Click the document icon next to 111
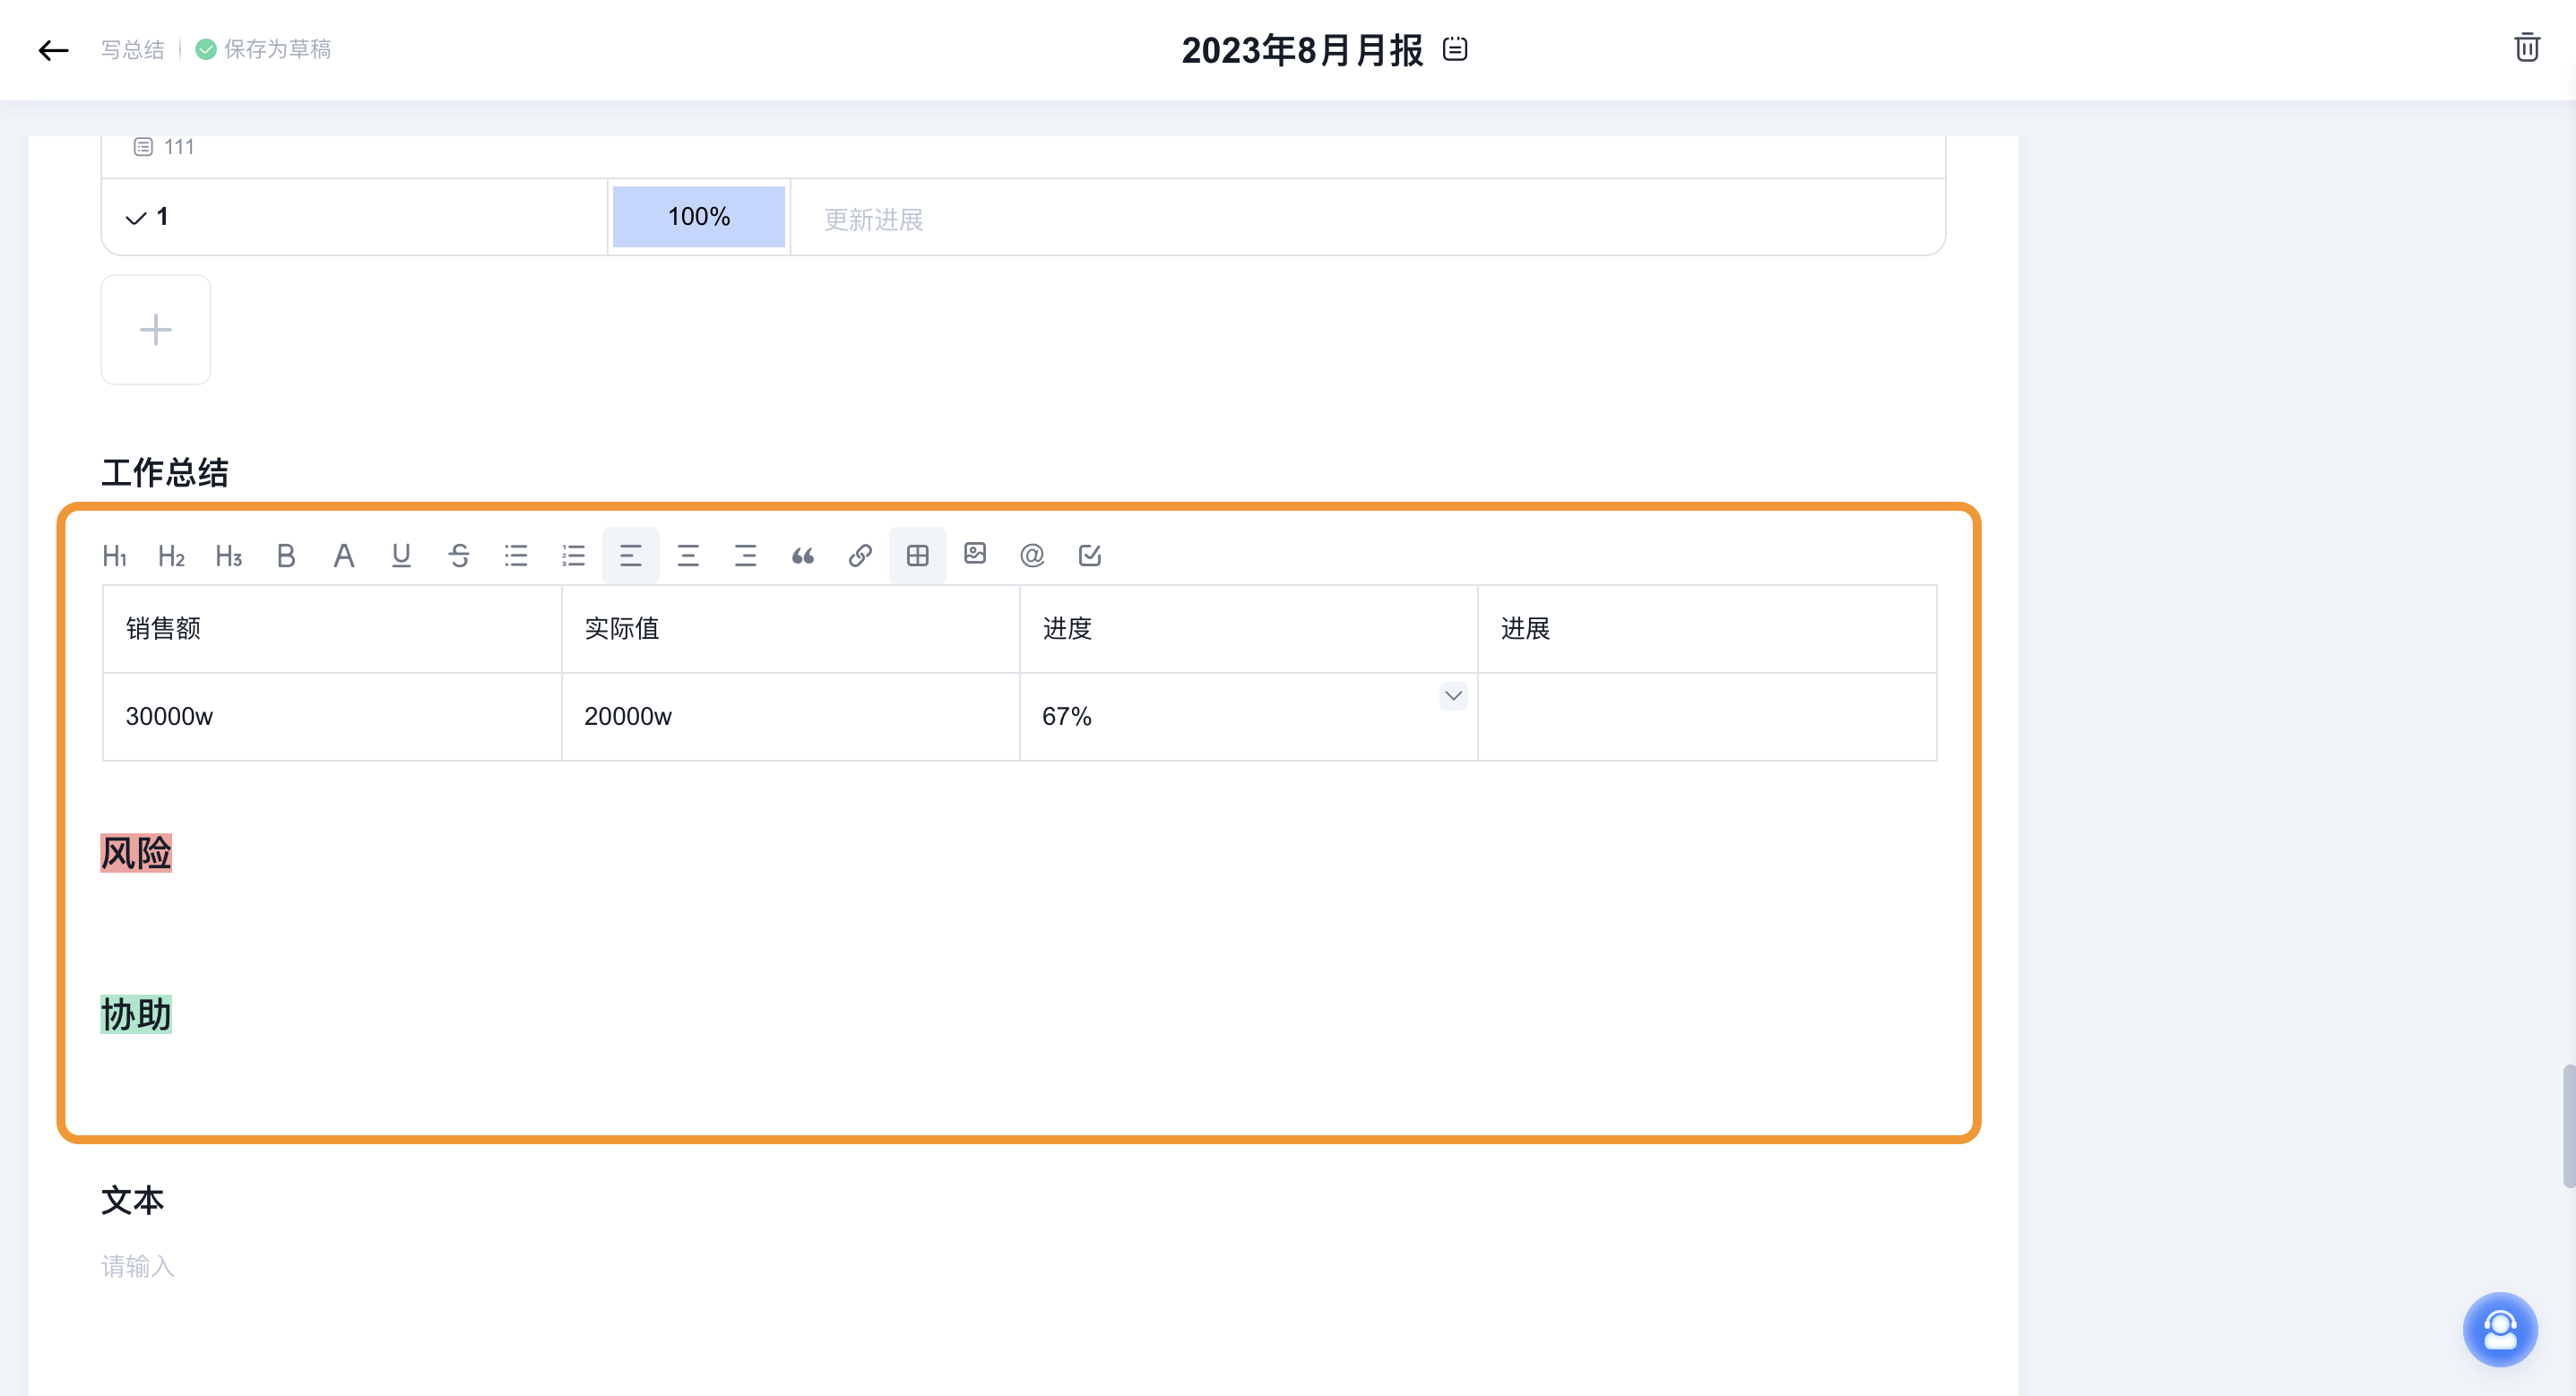The height and width of the screenshot is (1396, 2576). pyautogui.click(x=143, y=147)
